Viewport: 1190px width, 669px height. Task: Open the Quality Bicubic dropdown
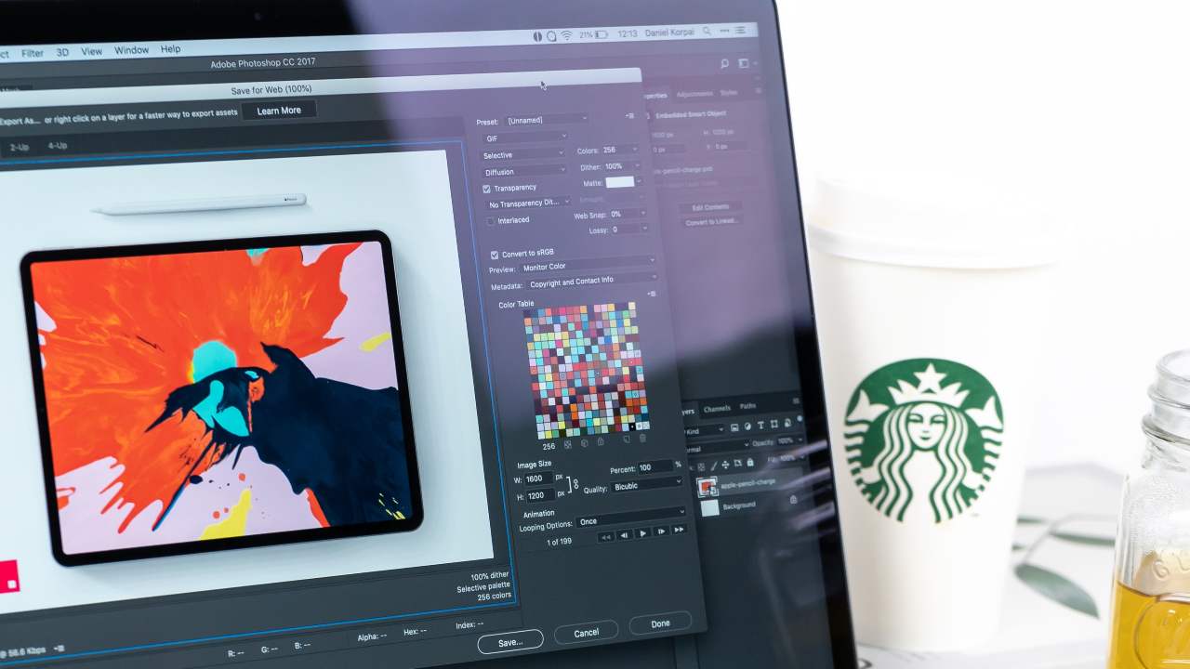pyautogui.click(x=648, y=485)
